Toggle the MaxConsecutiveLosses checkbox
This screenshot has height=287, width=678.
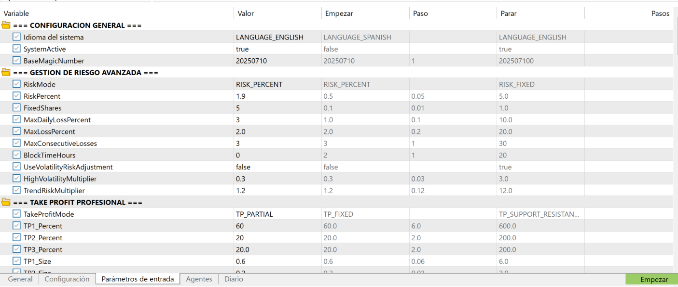(17, 143)
